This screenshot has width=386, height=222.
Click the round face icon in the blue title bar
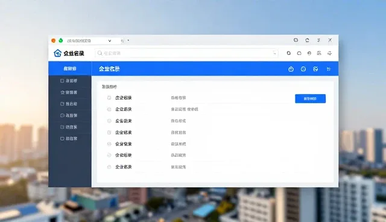click(303, 69)
